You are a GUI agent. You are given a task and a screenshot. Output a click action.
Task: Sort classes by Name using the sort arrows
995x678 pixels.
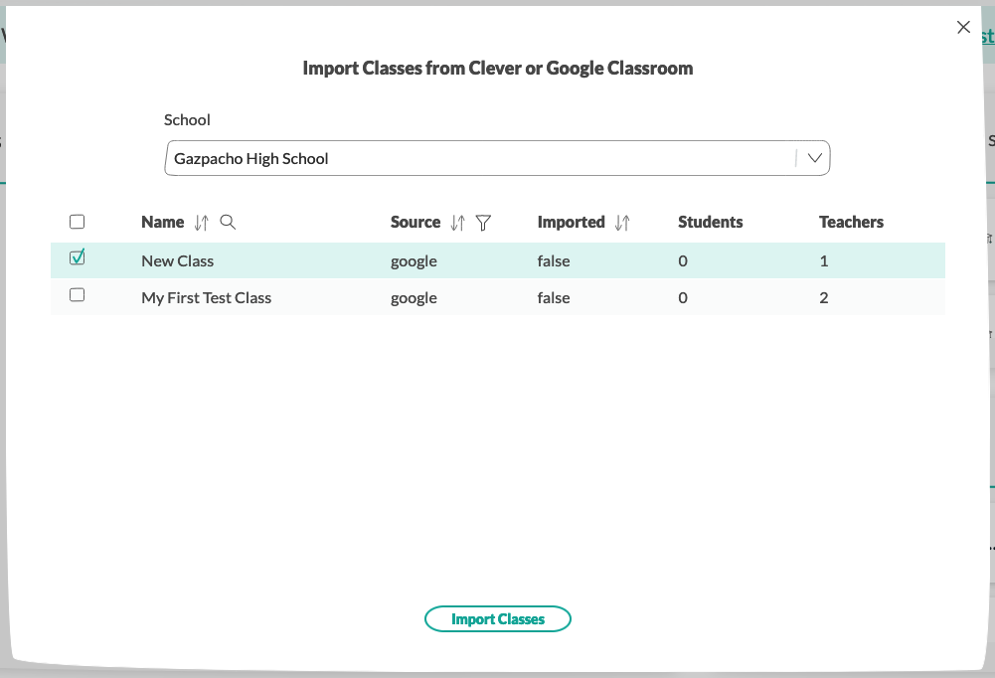coord(200,223)
